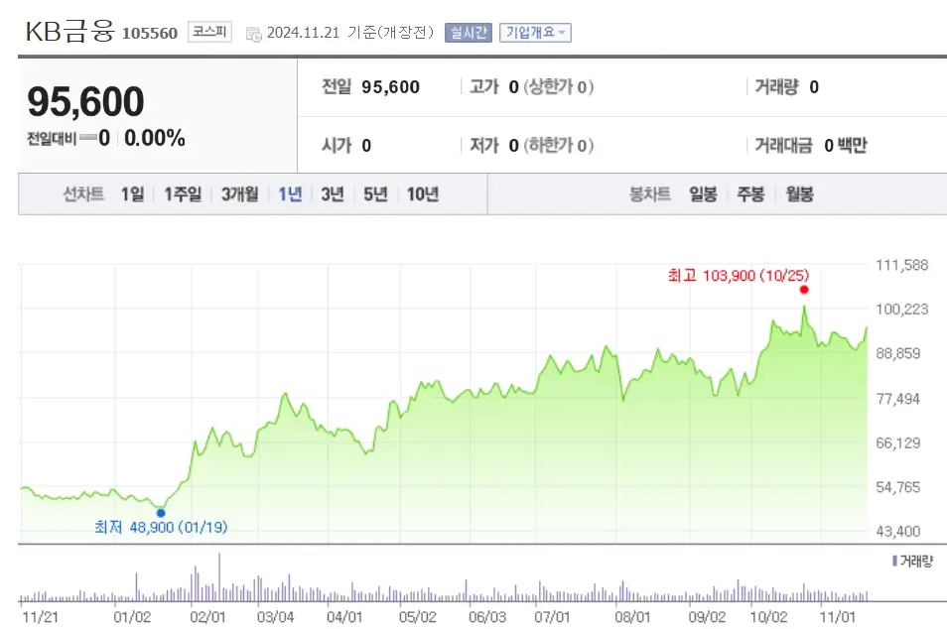Select the red 최고 103,900 marker dot

click(804, 289)
